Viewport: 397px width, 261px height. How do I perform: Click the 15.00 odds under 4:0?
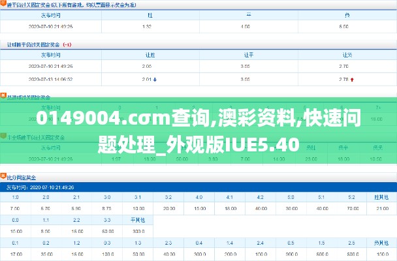point(200,209)
